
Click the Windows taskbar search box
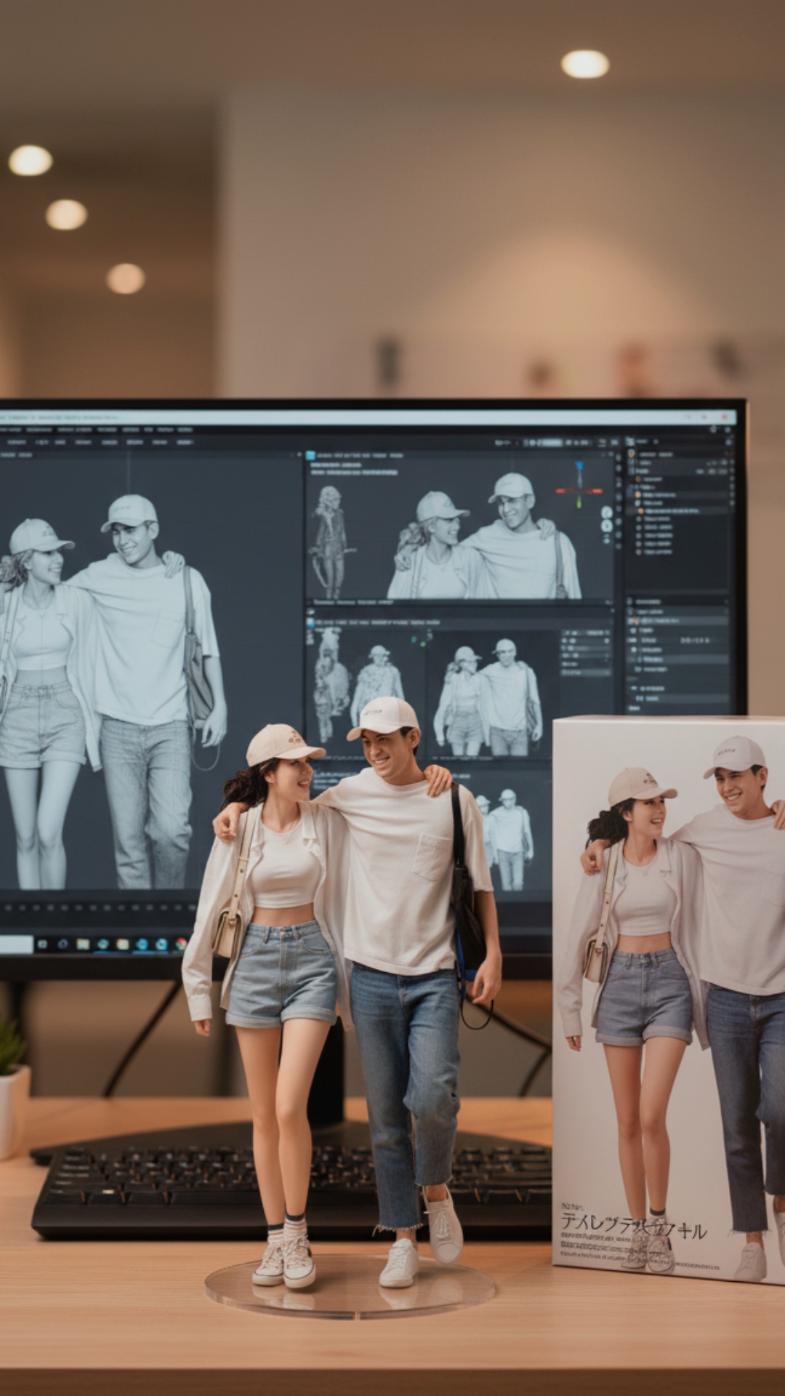point(16,944)
